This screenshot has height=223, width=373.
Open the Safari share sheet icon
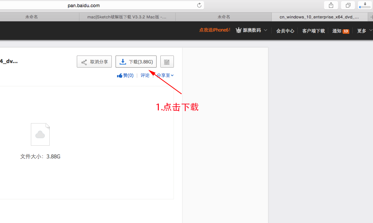click(x=331, y=5)
